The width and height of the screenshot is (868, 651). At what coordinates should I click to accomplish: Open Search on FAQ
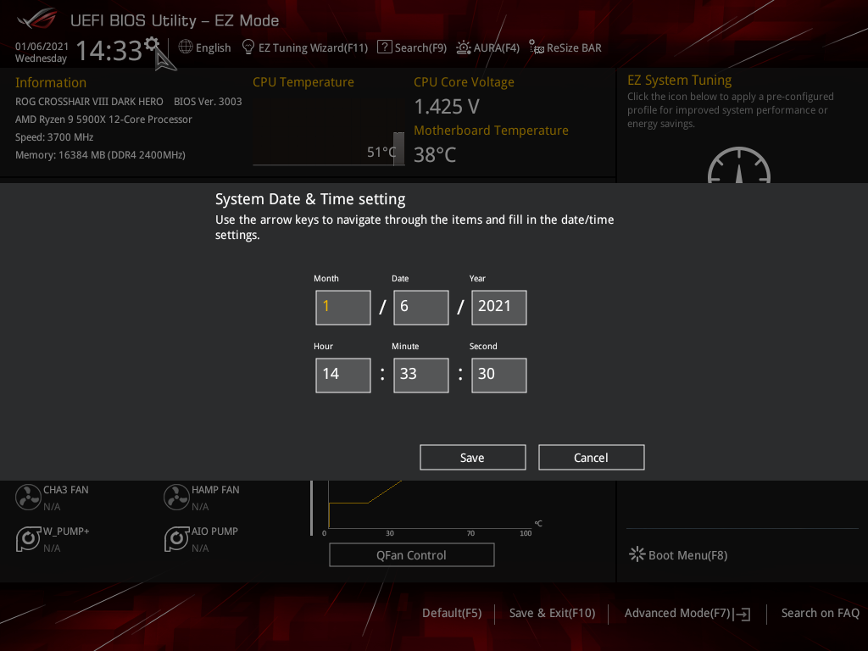point(820,613)
